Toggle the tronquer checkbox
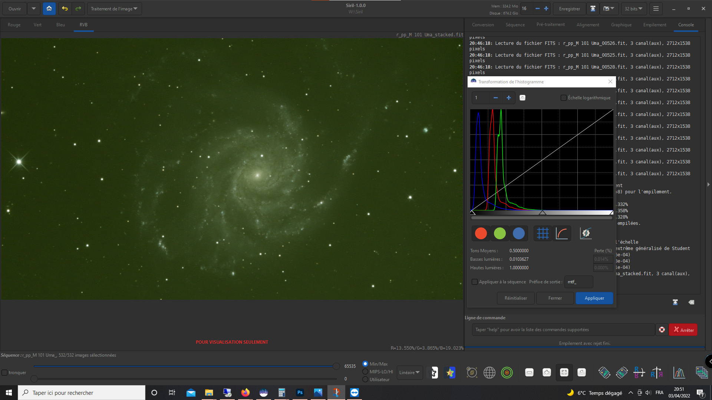Image resolution: width=712 pixels, height=400 pixels. [x=4, y=373]
